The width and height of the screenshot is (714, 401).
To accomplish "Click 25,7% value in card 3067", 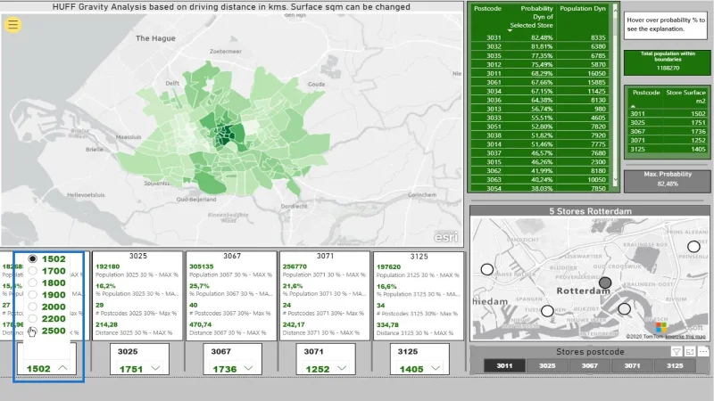I will pyautogui.click(x=199, y=286).
